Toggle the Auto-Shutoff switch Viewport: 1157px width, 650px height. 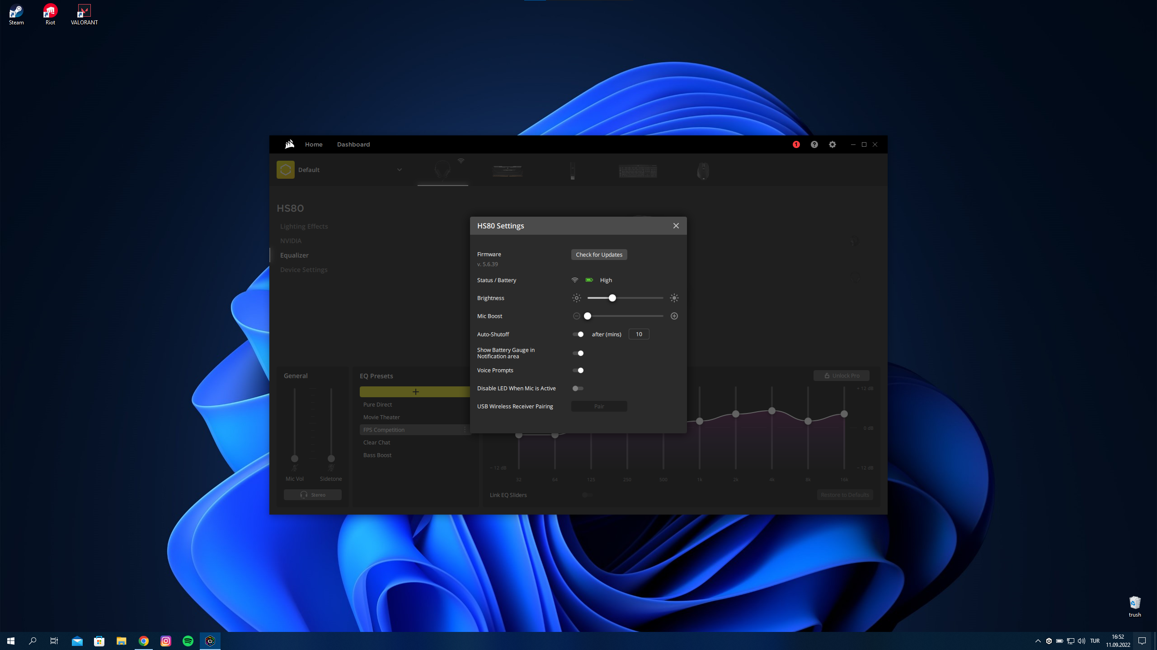[578, 334]
